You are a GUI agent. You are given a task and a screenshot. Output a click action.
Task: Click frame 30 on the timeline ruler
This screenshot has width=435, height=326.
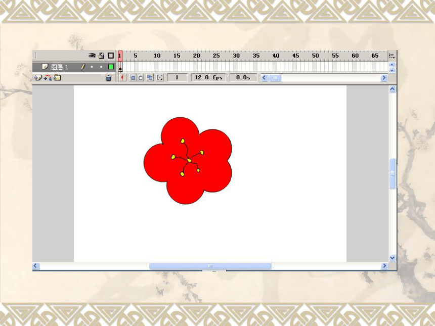point(236,56)
